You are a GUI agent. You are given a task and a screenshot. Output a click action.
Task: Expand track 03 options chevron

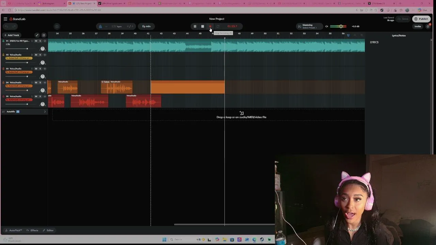point(45,69)
